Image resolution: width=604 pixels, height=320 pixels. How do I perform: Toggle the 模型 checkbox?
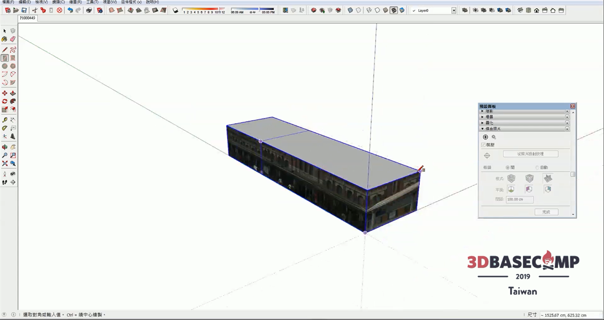[x=483, y=145]
